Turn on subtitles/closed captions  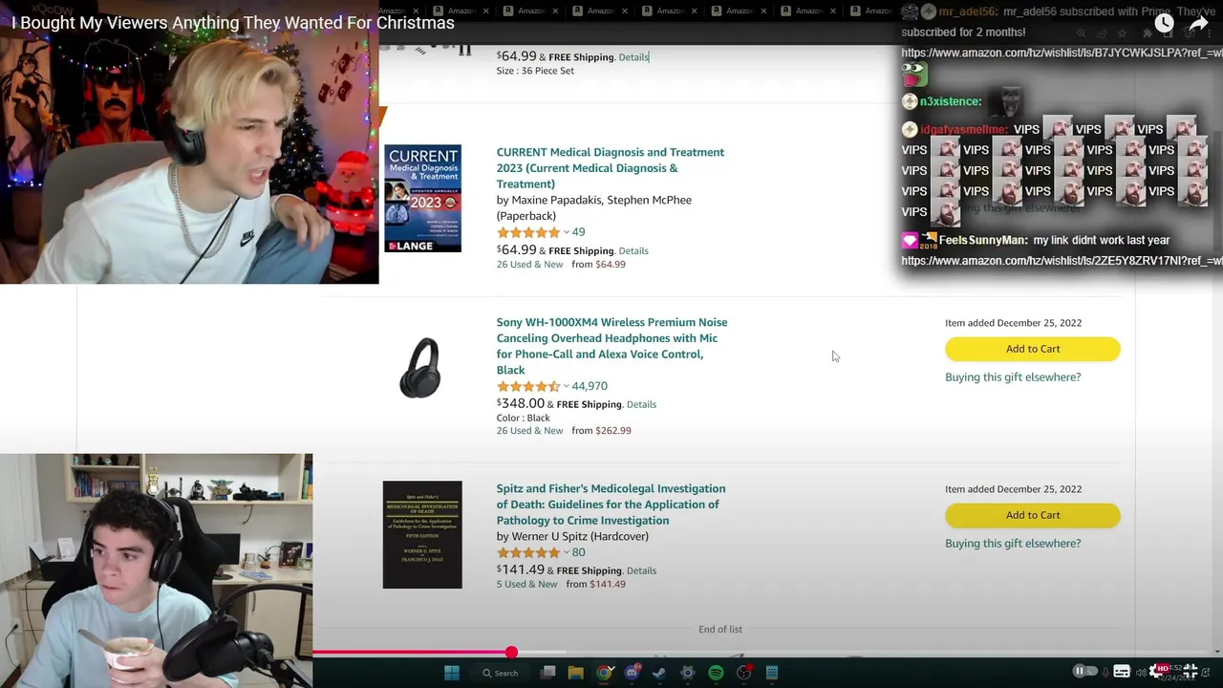click(x=1122, y=671)
